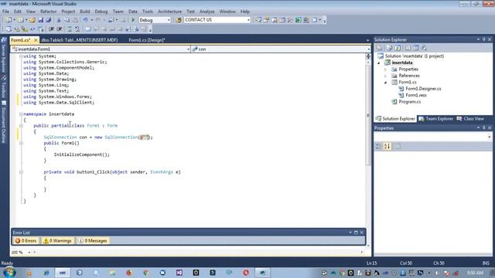
Task: Click the Chrome icon in the taskbar
Action: [x=145, y=273]
